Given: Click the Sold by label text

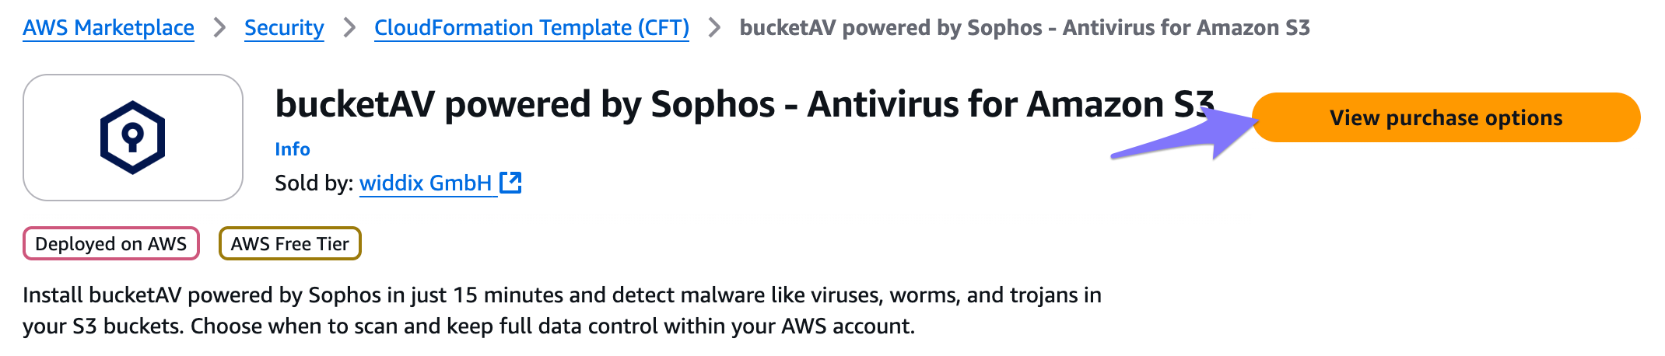Looking at the screenshot, I should pyautogui.click(x=314, y=183).
